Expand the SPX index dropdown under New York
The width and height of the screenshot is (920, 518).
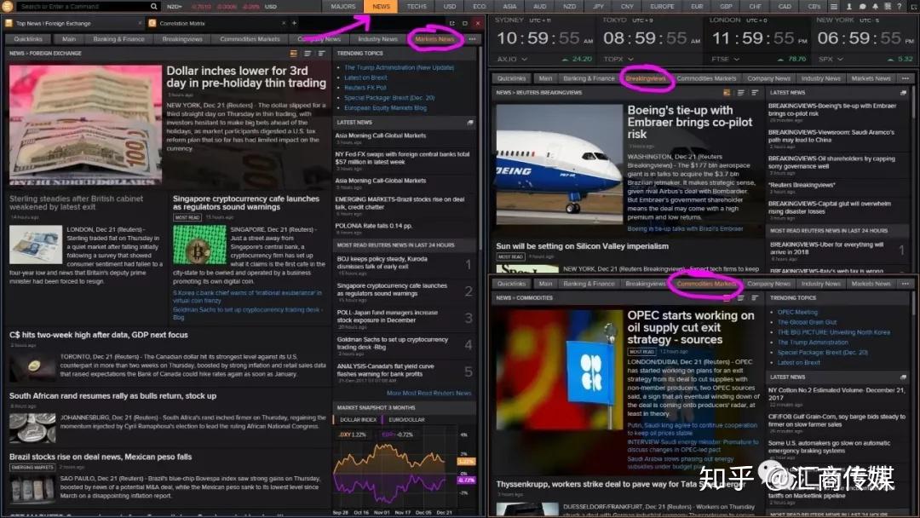840,60
